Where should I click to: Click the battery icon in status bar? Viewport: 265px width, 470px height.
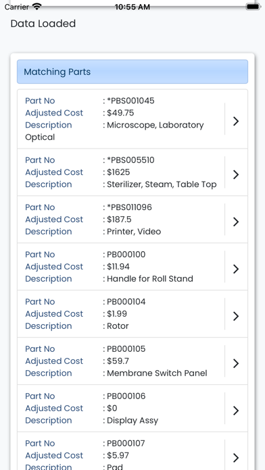point(253,6)
